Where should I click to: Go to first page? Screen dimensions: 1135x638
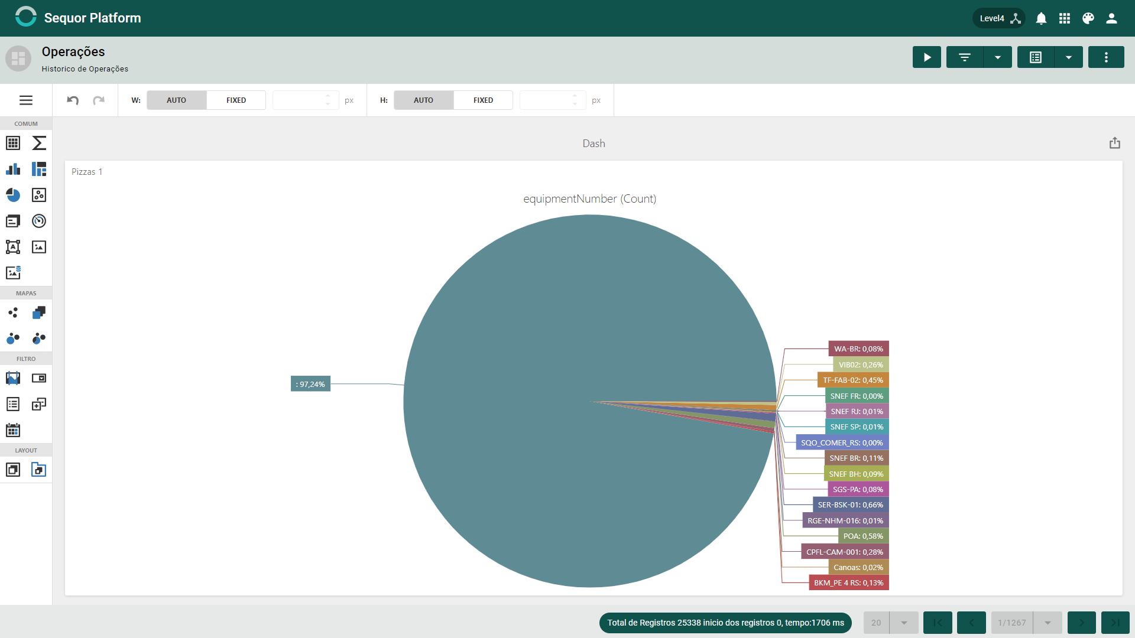pos(938,623)
